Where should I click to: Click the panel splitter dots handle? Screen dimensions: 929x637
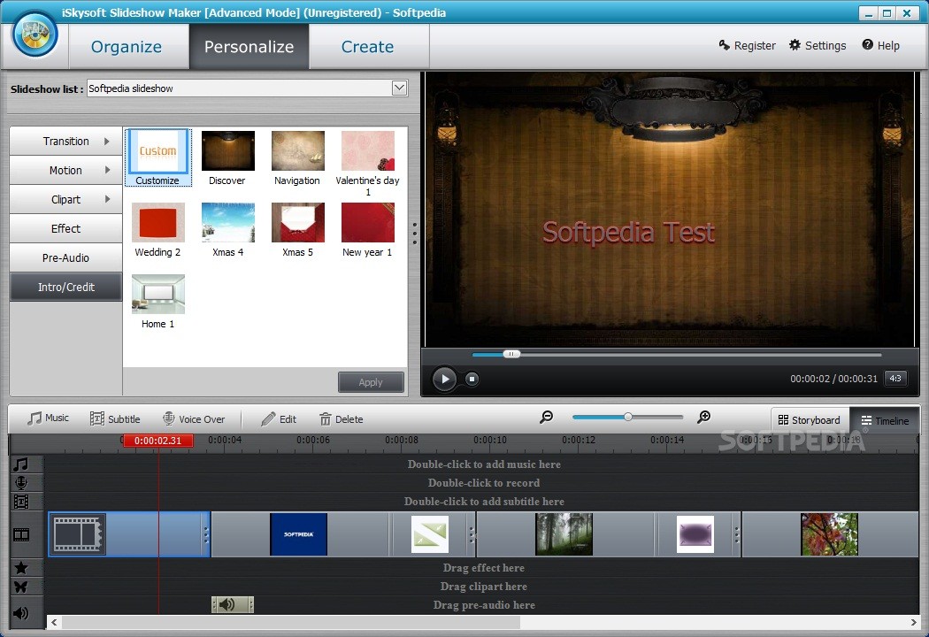(415, 234)
